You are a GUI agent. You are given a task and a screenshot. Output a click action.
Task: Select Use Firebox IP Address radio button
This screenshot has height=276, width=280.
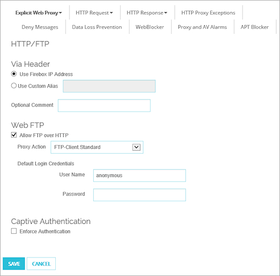[14, 74]
